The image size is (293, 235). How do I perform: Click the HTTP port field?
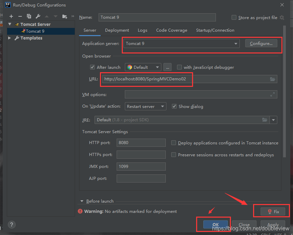click(141, 143)
